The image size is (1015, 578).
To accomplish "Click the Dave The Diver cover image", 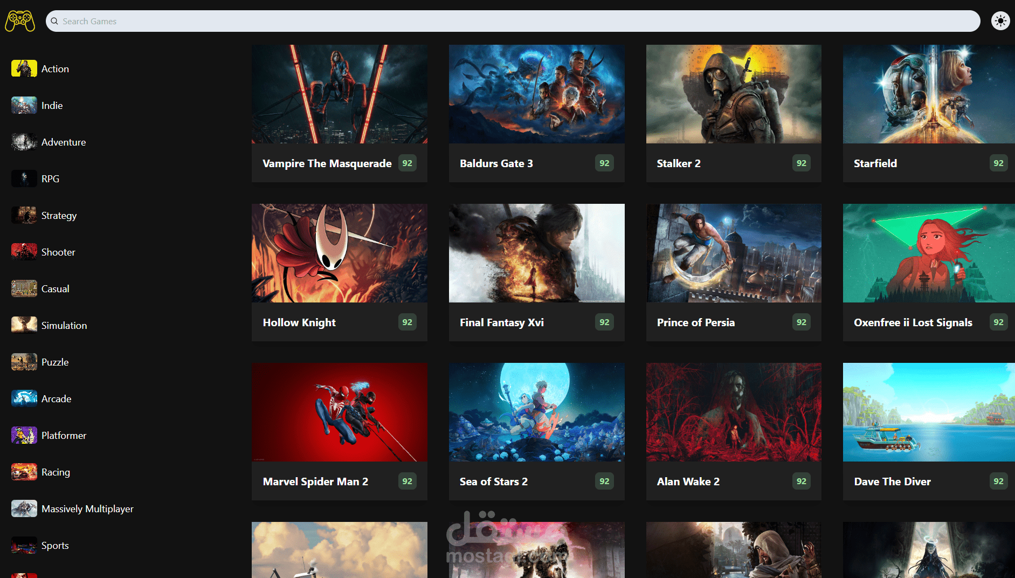I will [x=928, y=412].
